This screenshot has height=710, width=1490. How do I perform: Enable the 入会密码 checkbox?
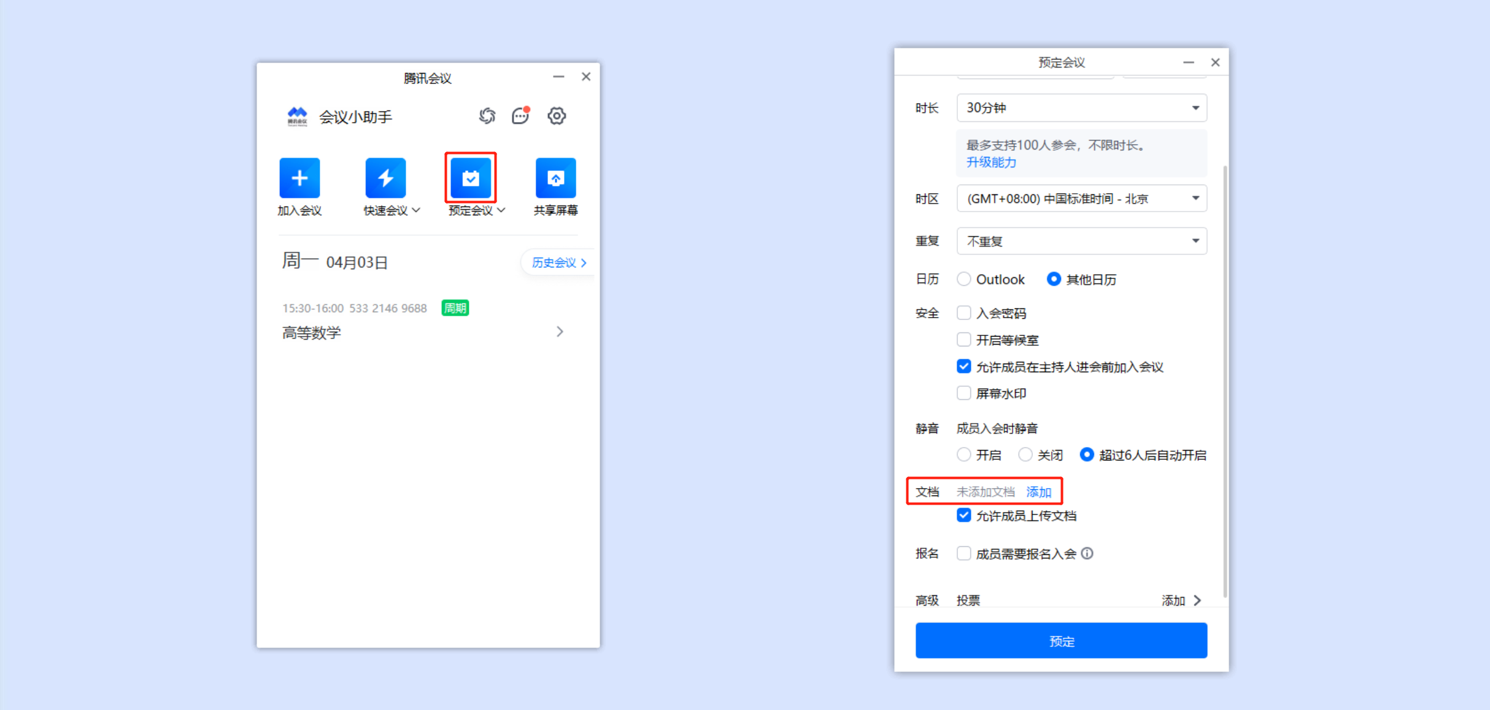click(963, 313)
